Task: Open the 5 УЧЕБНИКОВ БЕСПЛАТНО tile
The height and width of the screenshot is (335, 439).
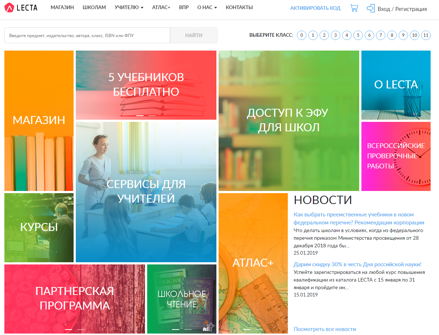Action: pyautogui.click(x=146, y=85)
